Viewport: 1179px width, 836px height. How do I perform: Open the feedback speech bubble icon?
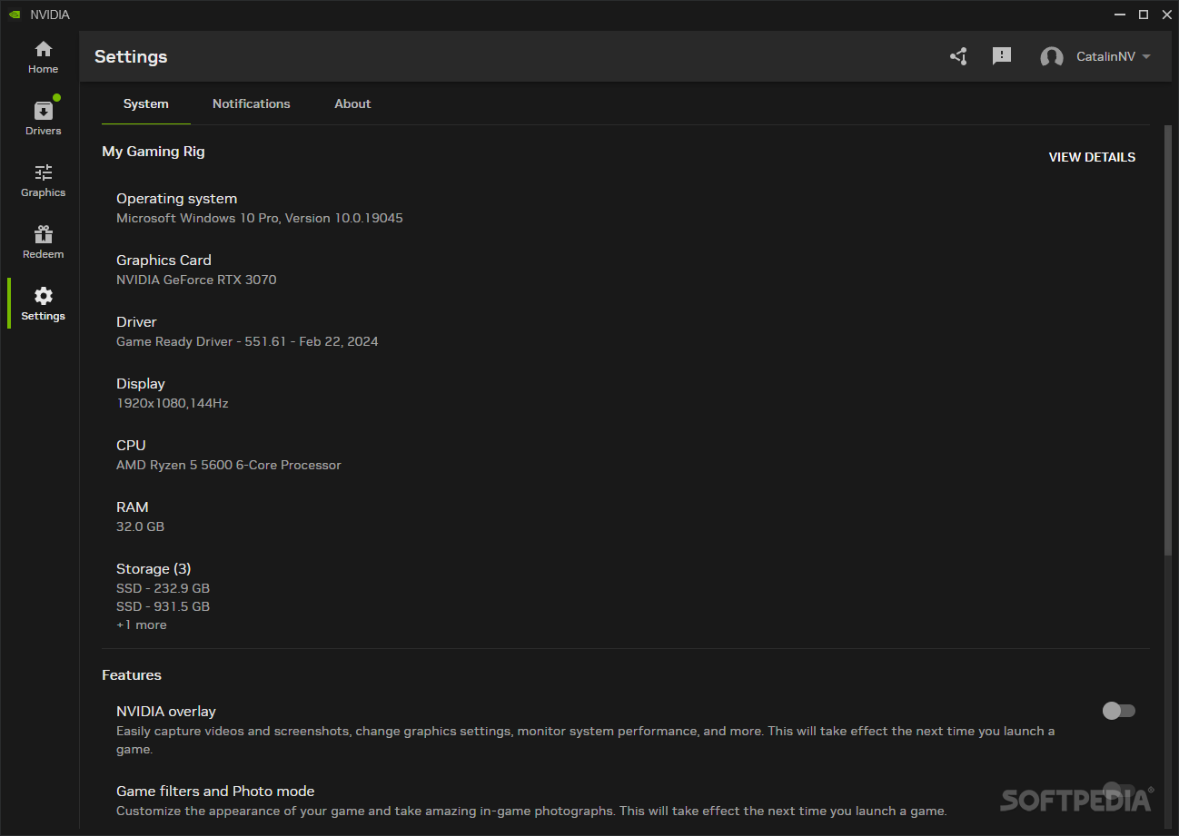pyautogui.click(x=1002, y=56)
